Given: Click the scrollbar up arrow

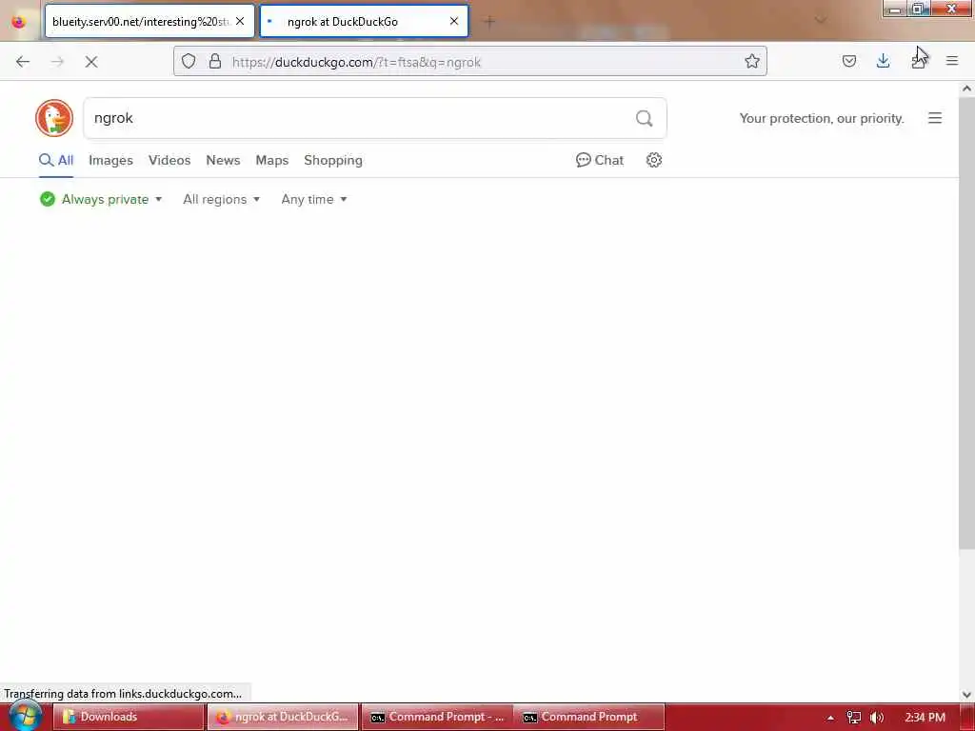Looking at the screenshot, I should (x=966, y=89).
